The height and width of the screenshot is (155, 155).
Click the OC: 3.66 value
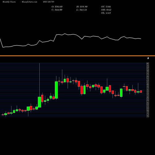[x=106, y=7]
